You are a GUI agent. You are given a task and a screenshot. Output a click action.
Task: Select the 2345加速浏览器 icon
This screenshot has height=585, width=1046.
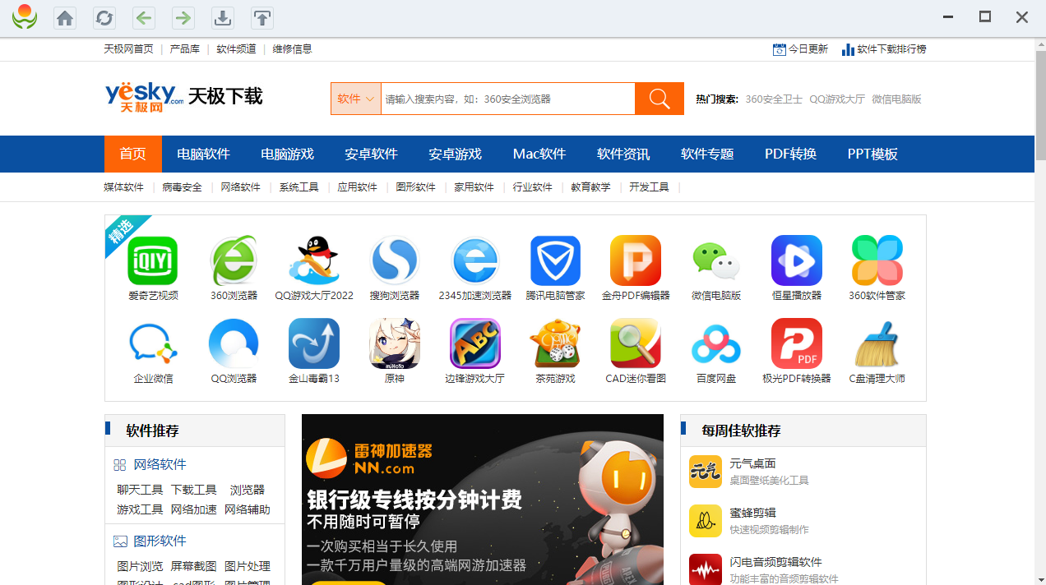pos(475,260)
